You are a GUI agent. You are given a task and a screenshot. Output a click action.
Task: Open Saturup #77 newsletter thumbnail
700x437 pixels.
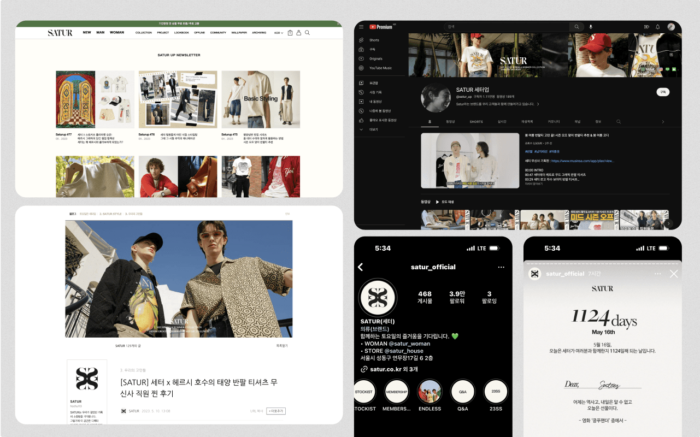(95, 99)
